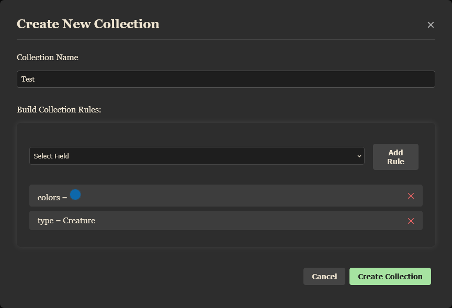
Task: Click the word Creature in type rule
Action: (79, 221)
